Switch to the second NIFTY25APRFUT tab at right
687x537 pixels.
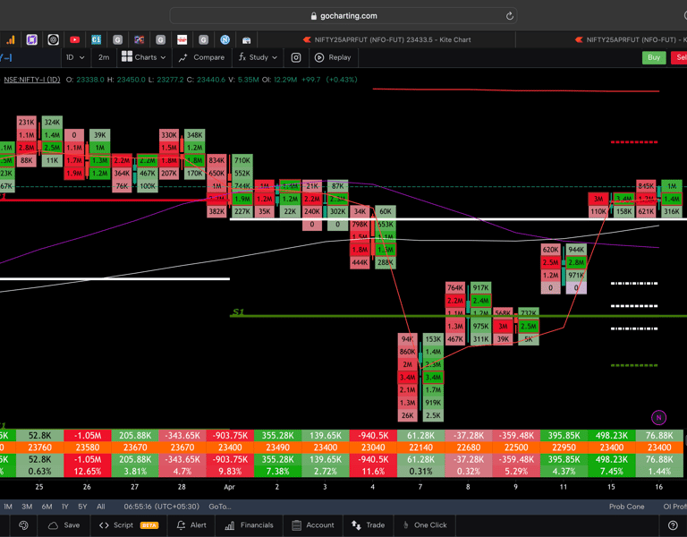pos(630,39)
